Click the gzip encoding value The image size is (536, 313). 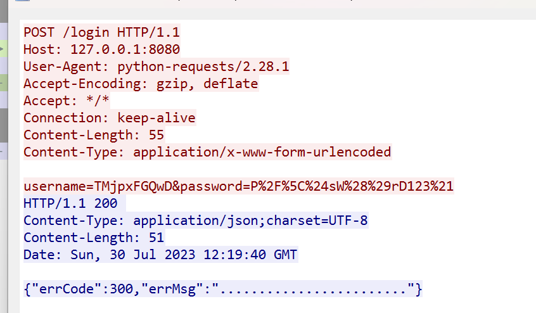(172, 83)
